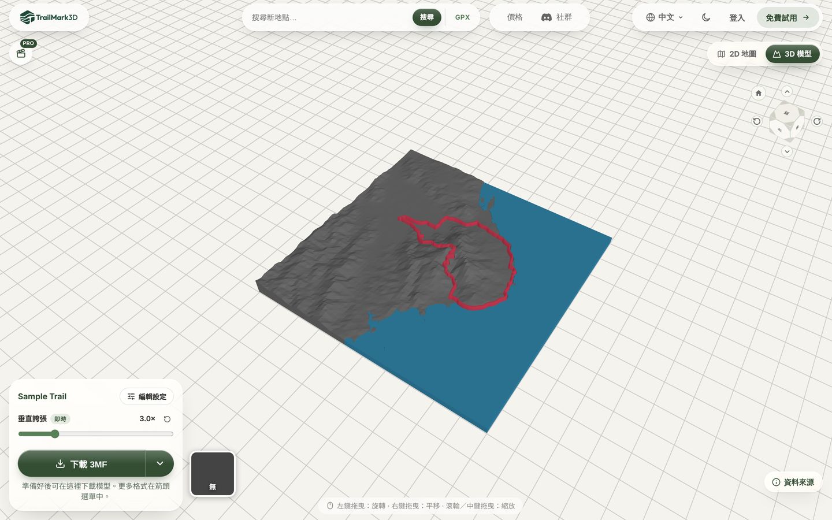Click the vertical exaggeration slider
The image size is (832, 520).
click(96, 434)
